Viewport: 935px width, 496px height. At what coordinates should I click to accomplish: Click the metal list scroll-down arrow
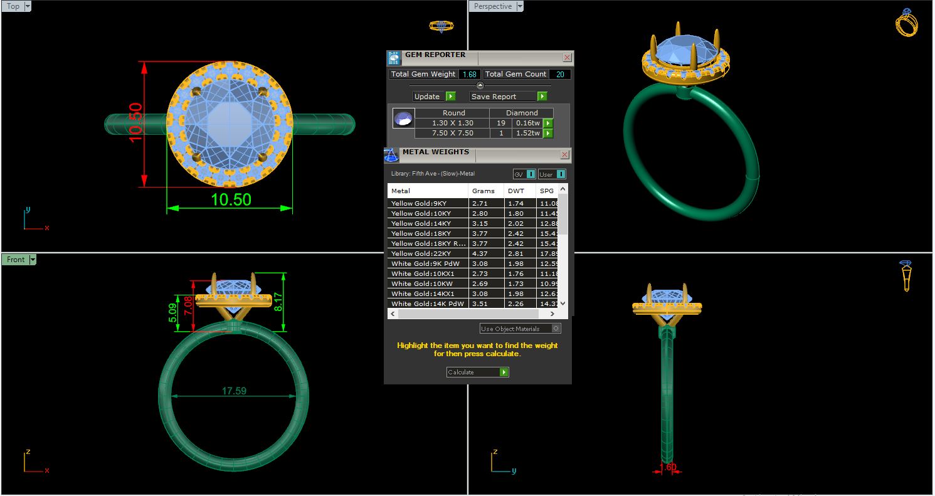tap(563, 303)
